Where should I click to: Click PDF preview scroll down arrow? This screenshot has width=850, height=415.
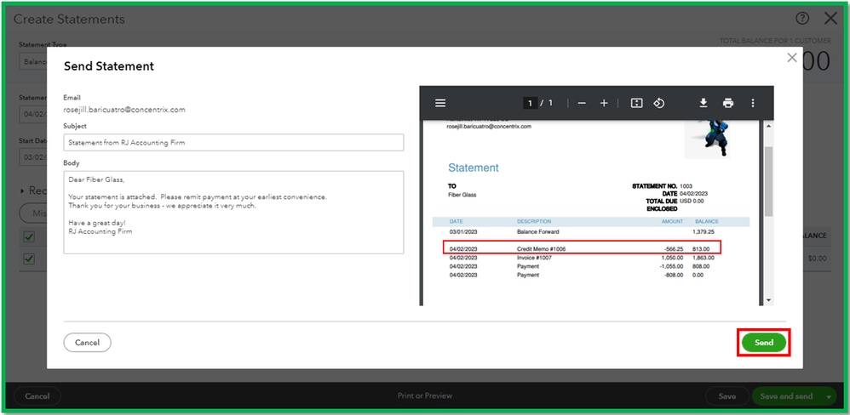[x=768, y=300]
